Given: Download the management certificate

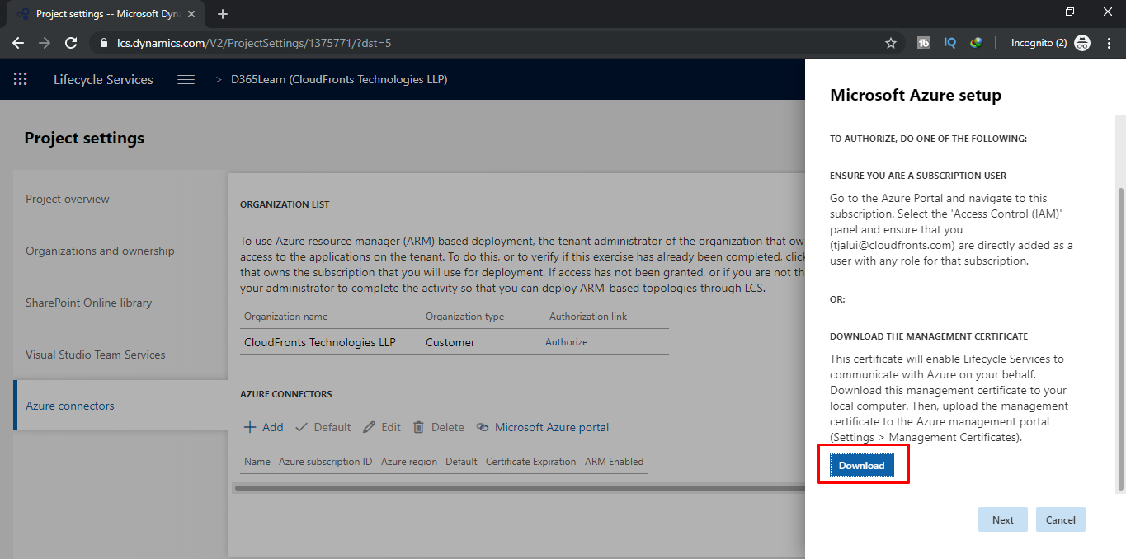Looking at the screenshot, I should pyautogui.click(x=861, y=466).
